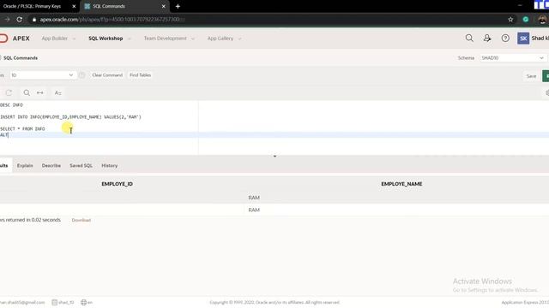This screenshot has width=549, height=308.
Task: Expand the SQL Workshop dropdown chevron
Action: tap(130, 38)
